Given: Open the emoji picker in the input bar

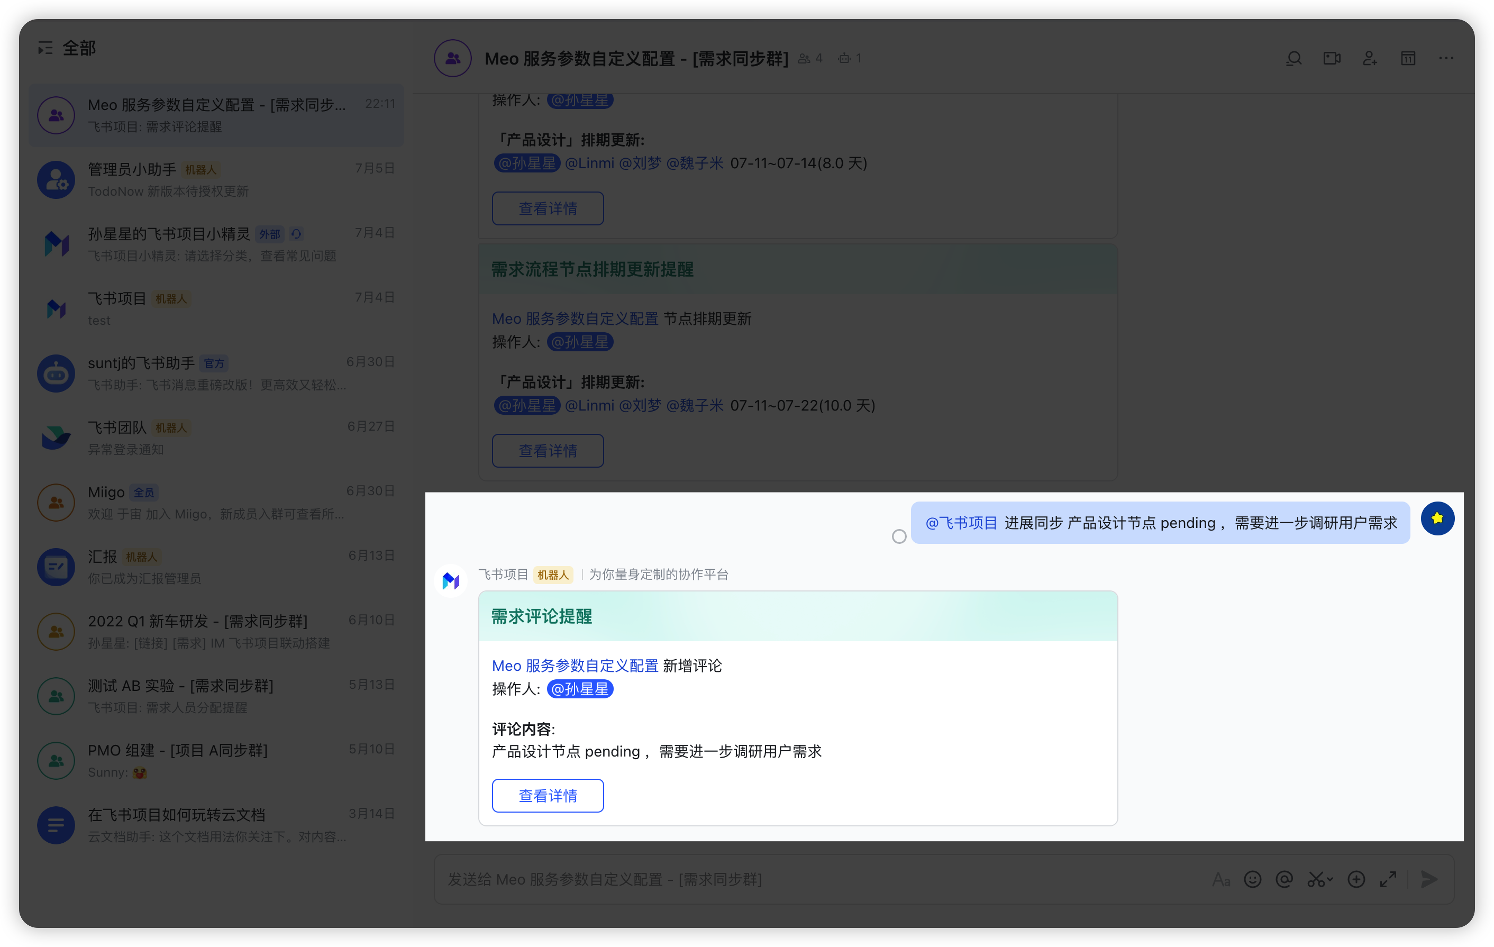Looking at the screenshot, I should (x=1252, y=879).
